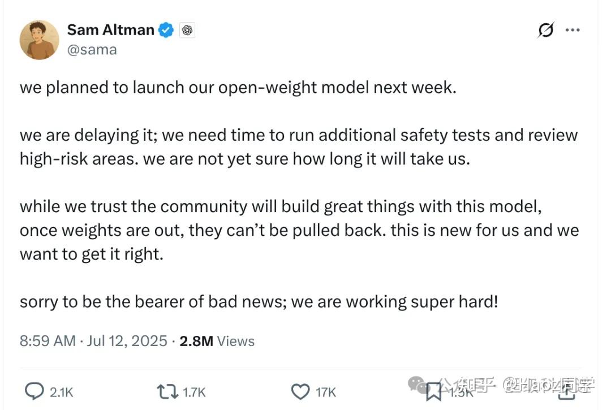Click the Sam Altman display name
Viewport: 611px width, 410px height.
(x=110, y=30)
